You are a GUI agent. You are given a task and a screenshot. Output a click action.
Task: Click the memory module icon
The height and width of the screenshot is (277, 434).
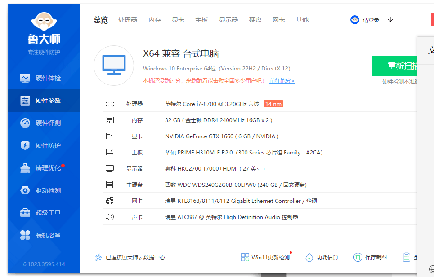(x=110, y=120)
